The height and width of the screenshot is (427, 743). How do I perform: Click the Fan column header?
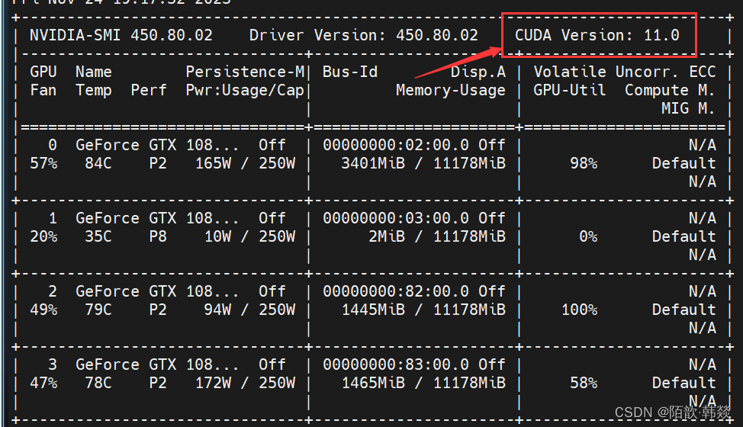[x=43, y=90]
